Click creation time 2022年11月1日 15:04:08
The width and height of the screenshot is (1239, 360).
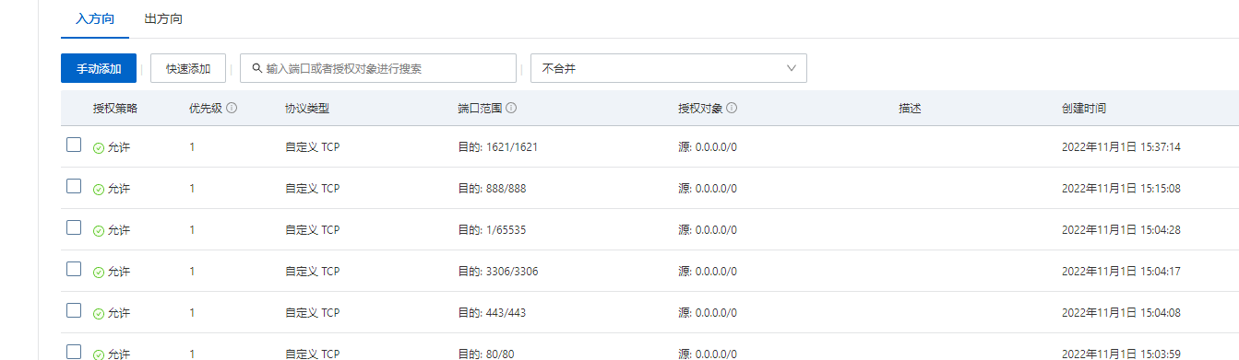(x=1121, y=313)
